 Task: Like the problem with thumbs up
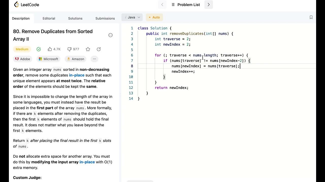click(x=50, y=49)
